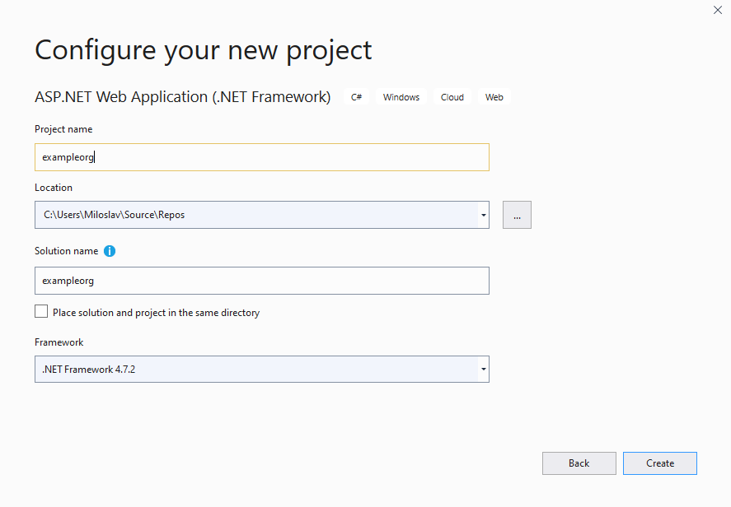Click the Framework label text

59,342
